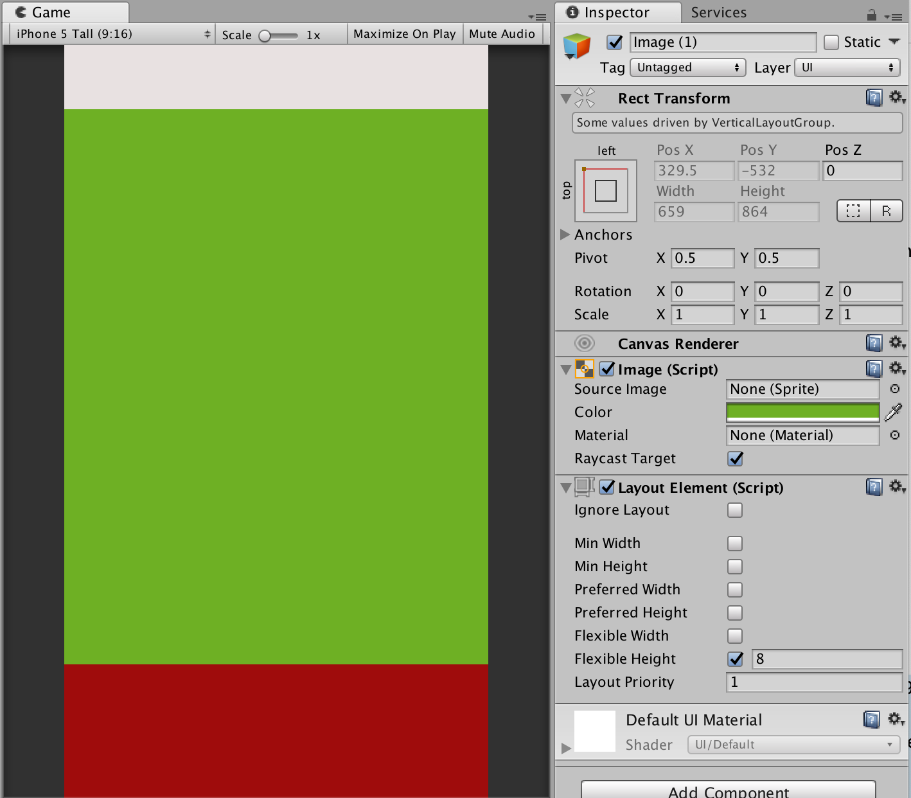Image resolution: width=911 pixels, height=798 pixels.
Task: Switch to the Services tab
Action: [x=718, y=12]
